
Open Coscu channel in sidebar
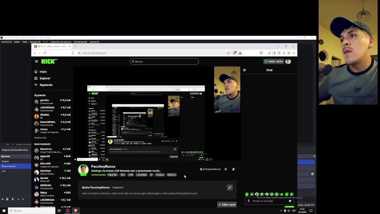point(52,131)
